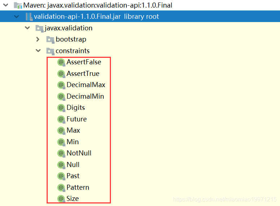Select the Null class name
The width and height of the screenshot is (280, 206).
click(x=73, y=164)
